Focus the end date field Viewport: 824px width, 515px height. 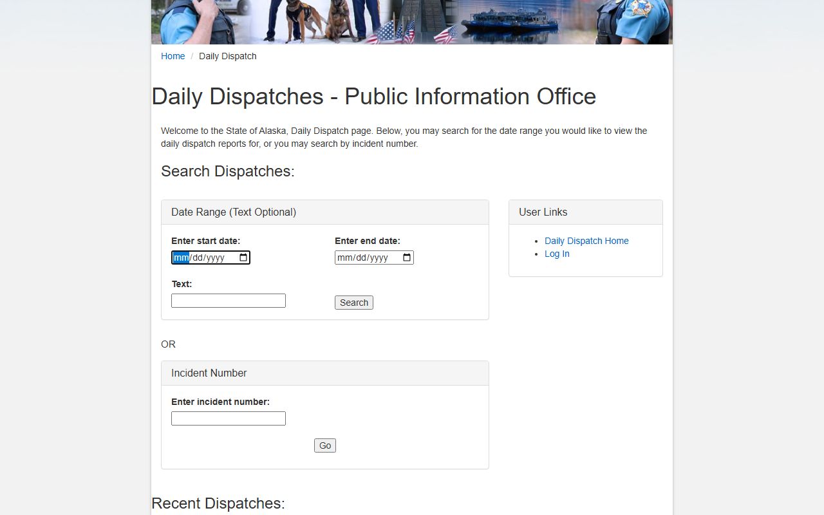click(374, 257)
